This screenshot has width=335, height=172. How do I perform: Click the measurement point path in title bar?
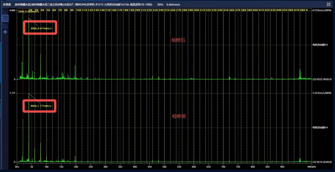[x=83, y=5]
